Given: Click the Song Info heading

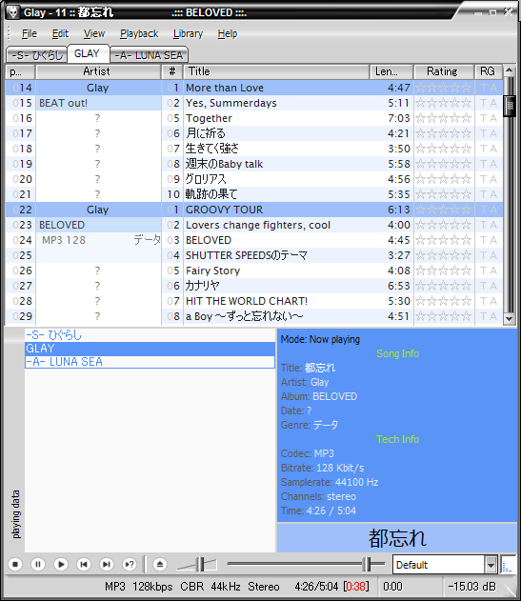Looking at the screenshot, I should pyautogui.click(x=397, y=353).
